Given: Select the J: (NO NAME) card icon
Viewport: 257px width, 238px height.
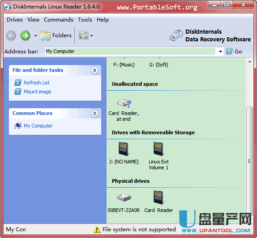Looking at the screenshot, I should [x=124, y=149].
